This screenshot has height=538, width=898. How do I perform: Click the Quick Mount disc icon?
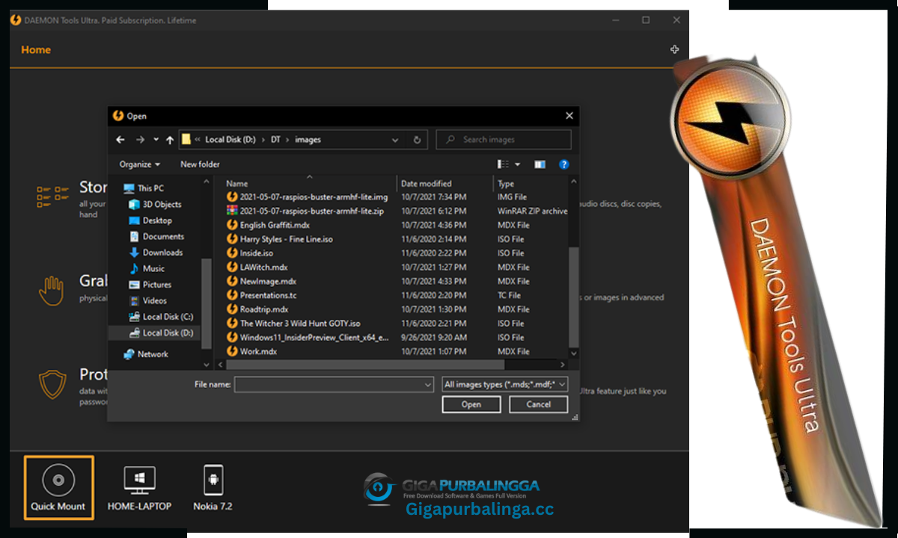pos(58,480)
